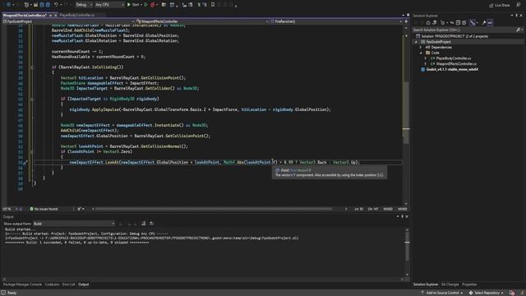This screenshot has height=296, width=526.
Task: Click the screwdriver quick action icon on line 55
Action: click(25, 163)
